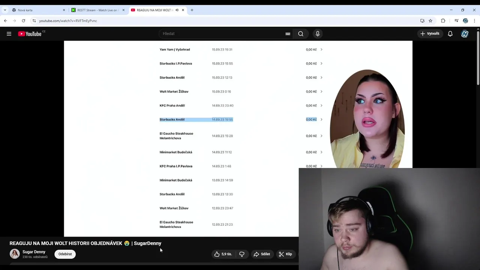Reload the current page
The height and width of the screenshot is (270, 480).
pyautogui.click(x=23, y=21)
